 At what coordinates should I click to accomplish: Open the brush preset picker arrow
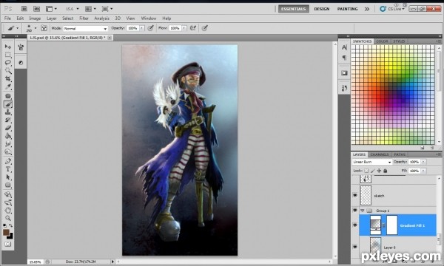click(x=36, y=28)
